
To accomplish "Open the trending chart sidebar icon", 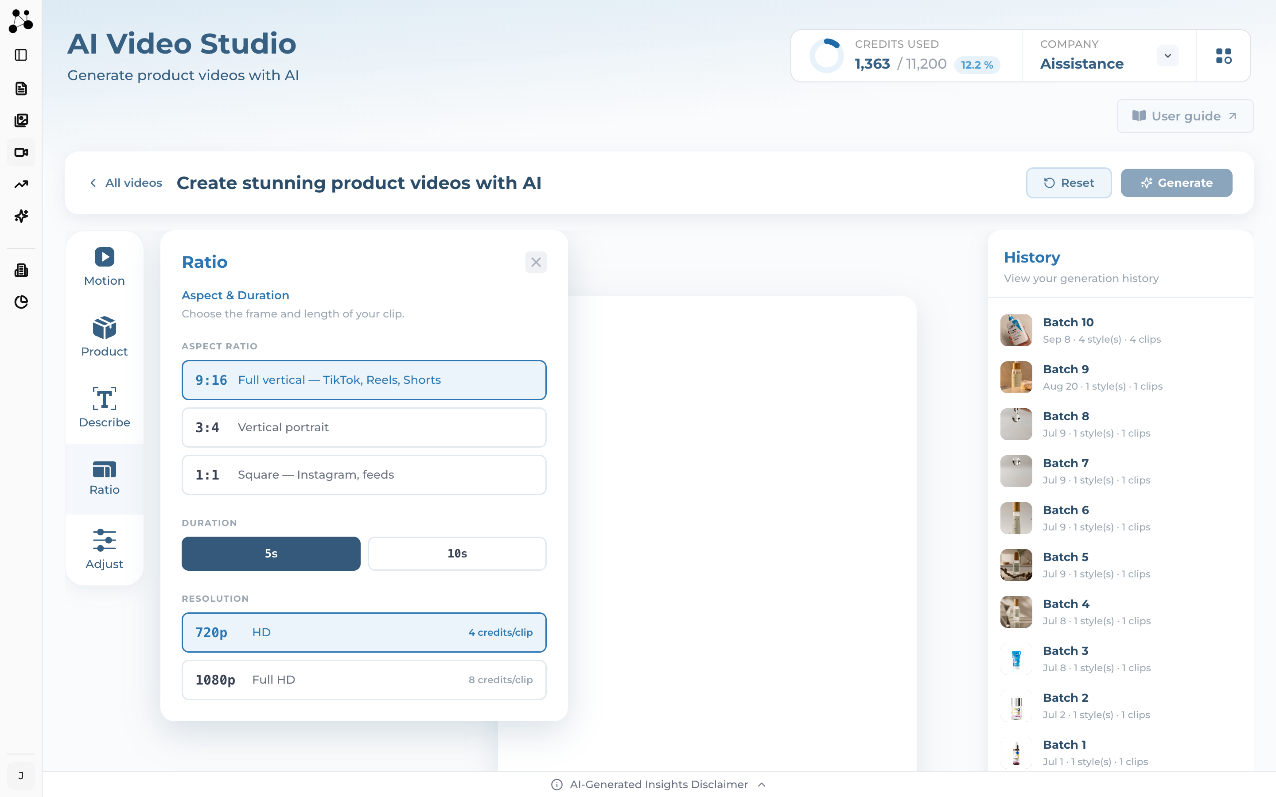I will [x=21, y=184].
